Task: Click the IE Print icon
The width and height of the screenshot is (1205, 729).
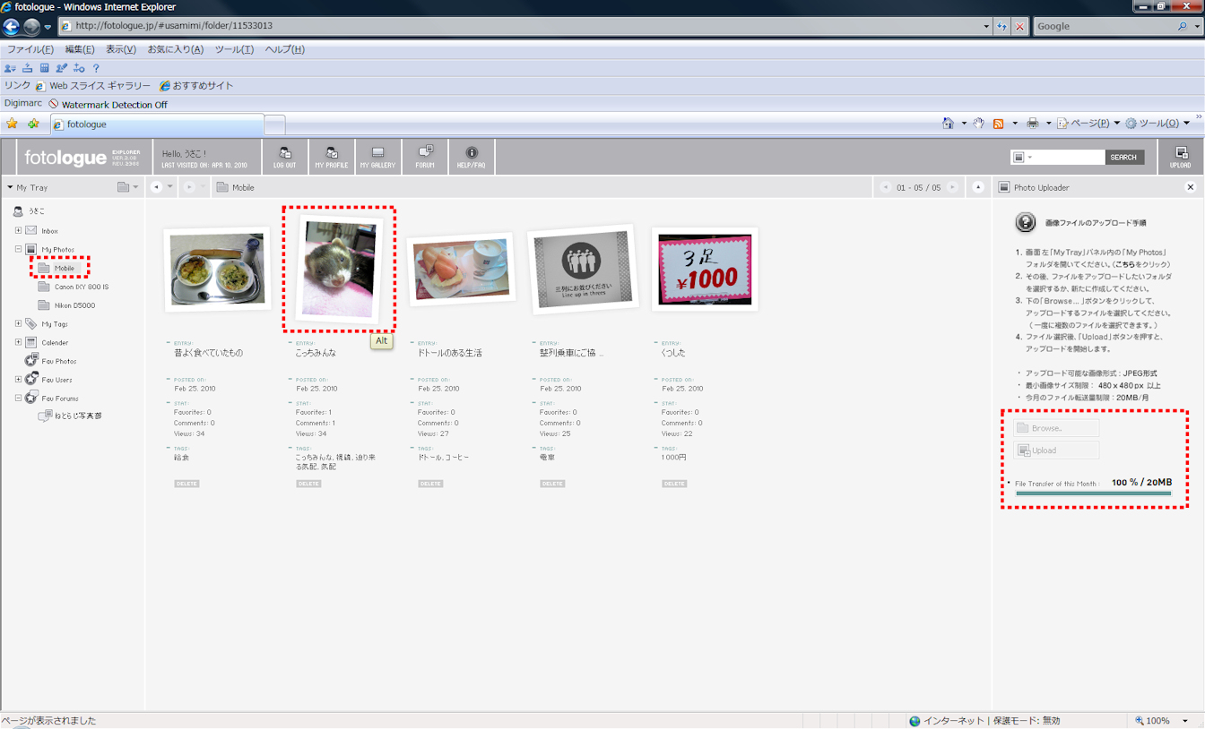Action: tap(1032, 124)
